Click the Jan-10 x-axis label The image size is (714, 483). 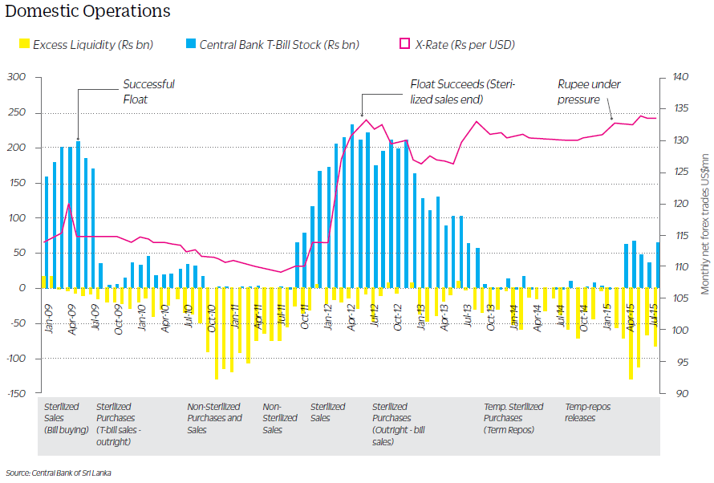[x=142, y=318]
